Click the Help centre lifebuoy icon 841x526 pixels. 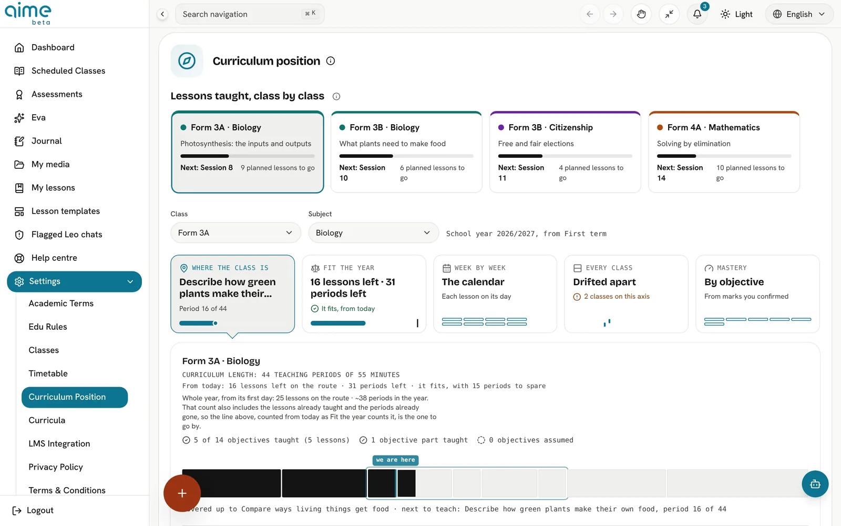(19, 258)
